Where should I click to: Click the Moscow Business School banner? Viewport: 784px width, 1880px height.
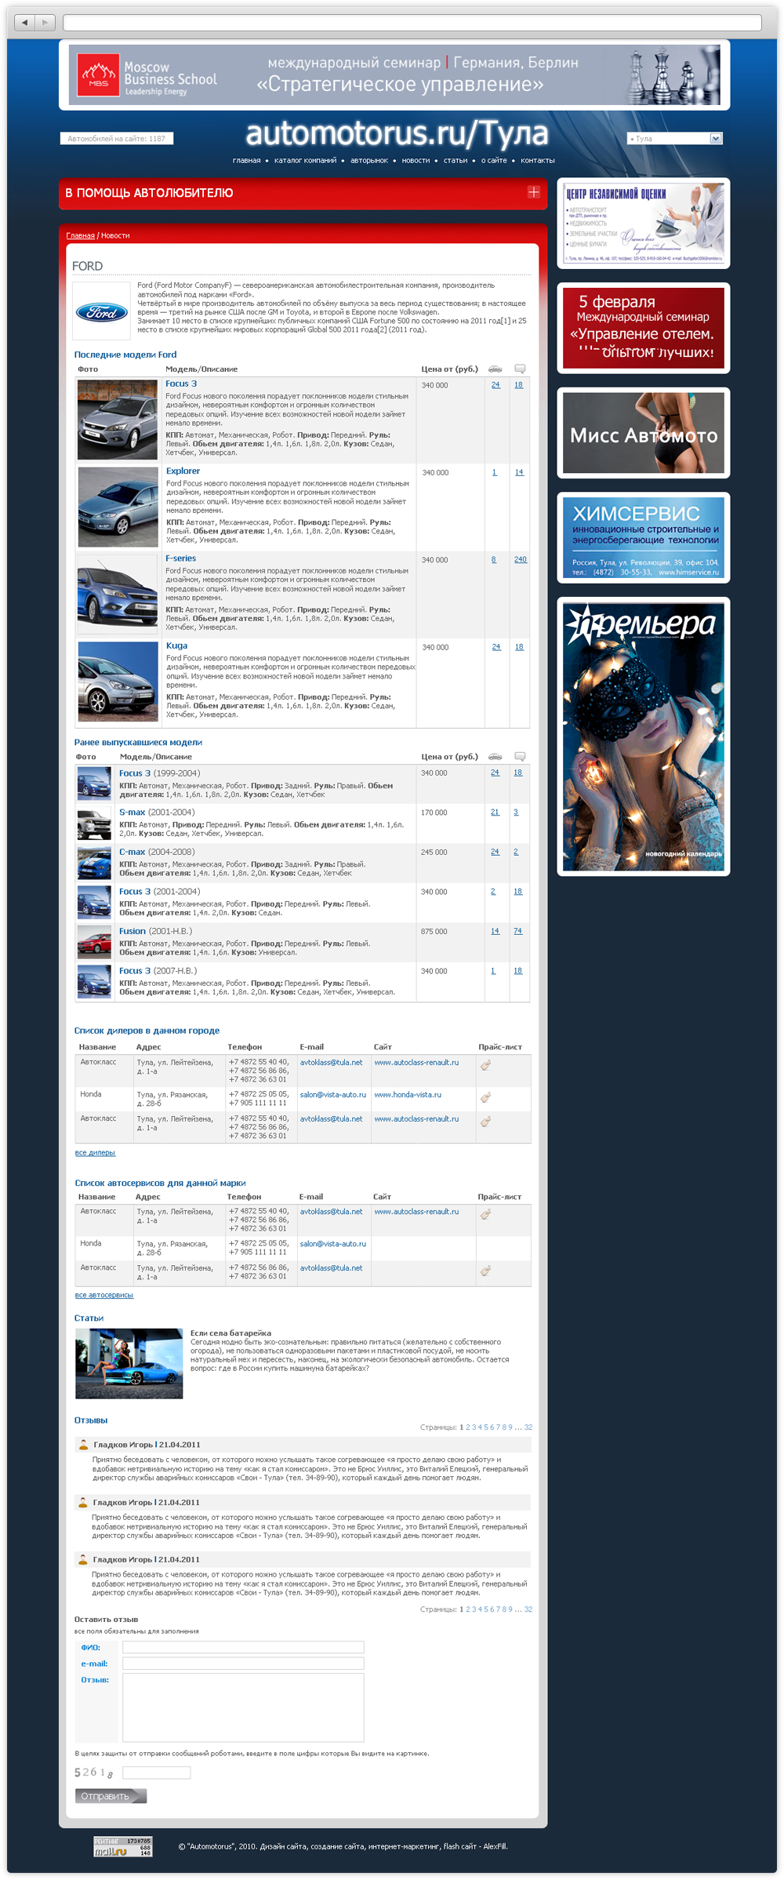[x=394, y=75]
